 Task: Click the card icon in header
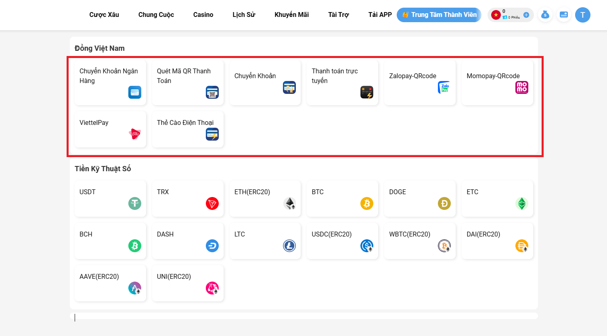coord(564,15)
